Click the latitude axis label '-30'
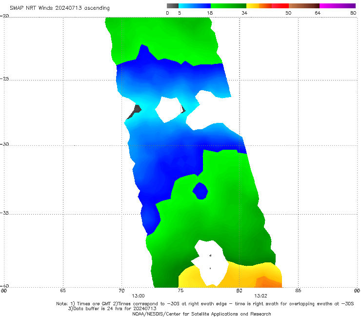This screenshot has height=317, width=361. pyautogui.click(x=4, y=144)
